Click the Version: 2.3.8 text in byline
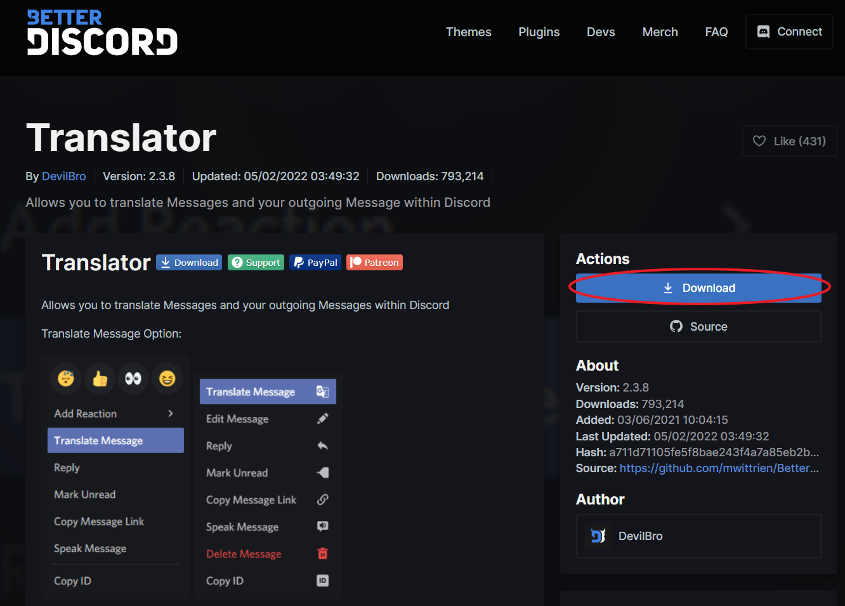This screenshot has height=606, width=845. 139,176
